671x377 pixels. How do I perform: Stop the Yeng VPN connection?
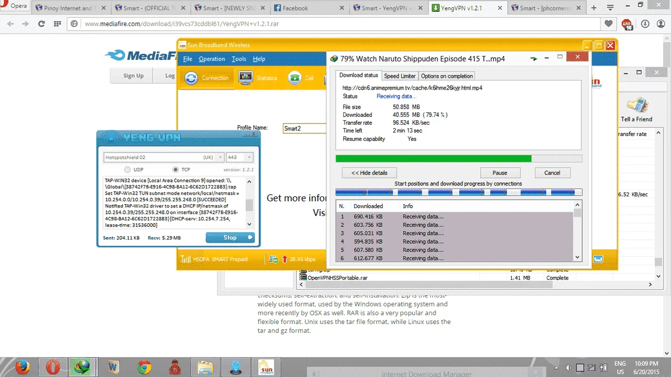point(230,238)
